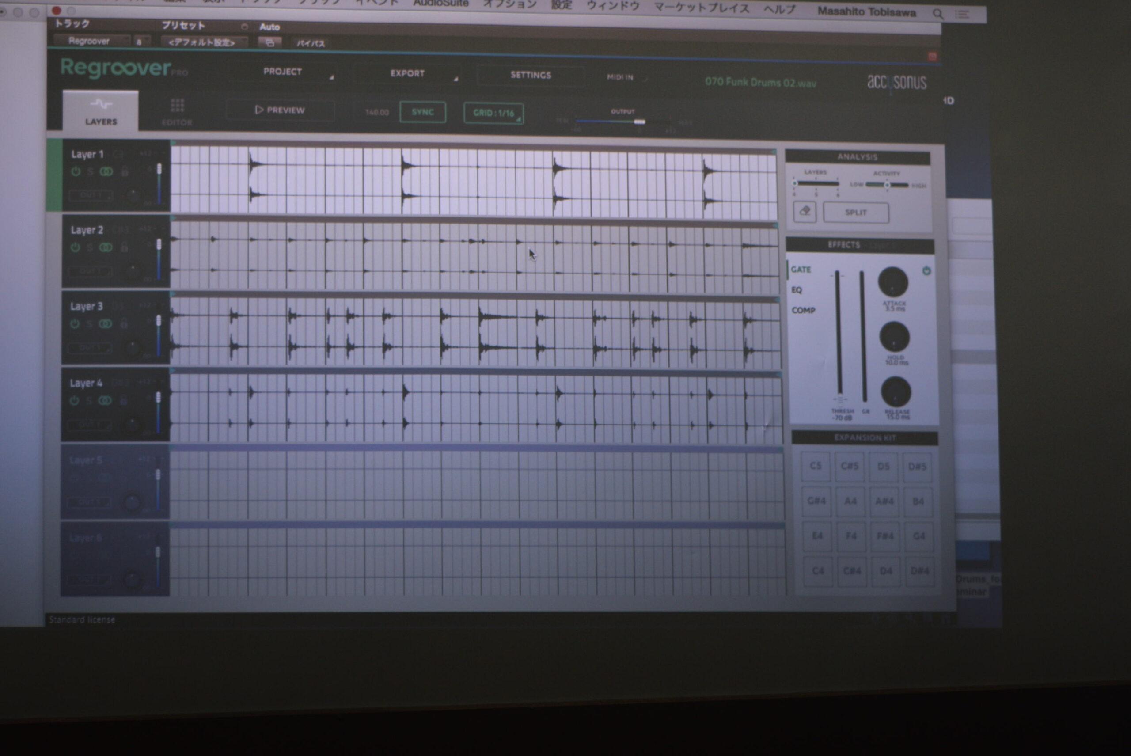Lock Layer 1 with padlock icon
The height and width of the screenshot is (756, 1131).
125,171
